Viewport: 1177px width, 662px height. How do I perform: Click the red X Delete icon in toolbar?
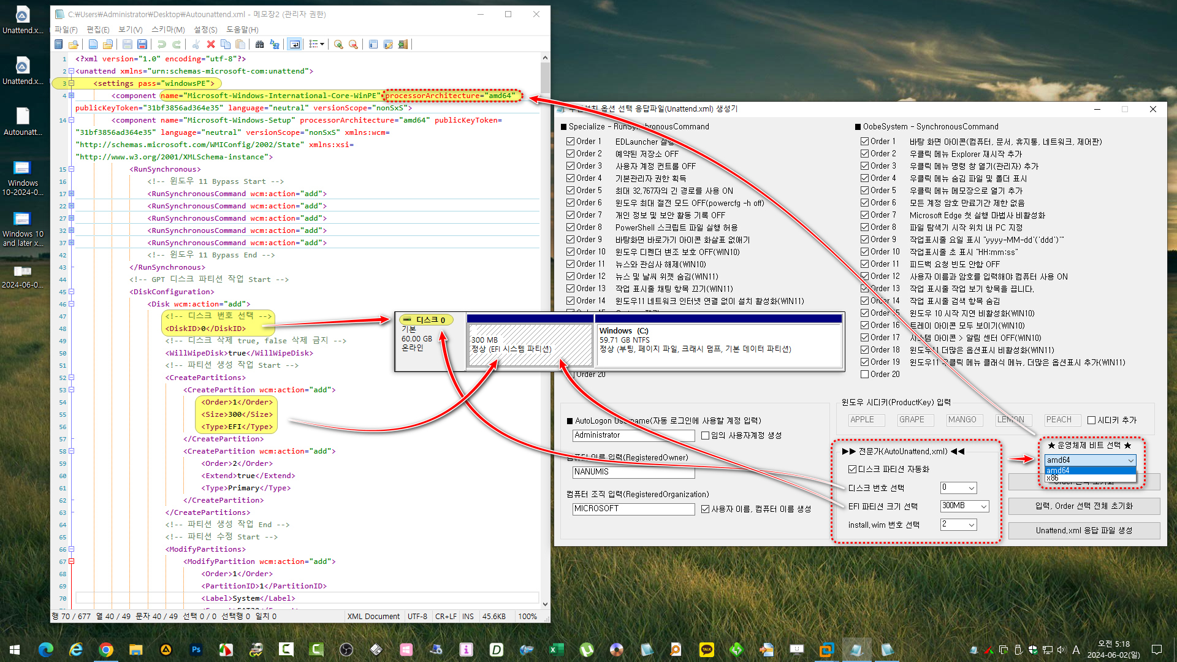(211, 44)
